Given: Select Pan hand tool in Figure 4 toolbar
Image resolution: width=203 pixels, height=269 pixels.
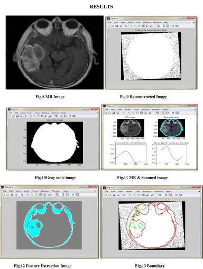Looking at the screenshot, I should pos(36,194).
